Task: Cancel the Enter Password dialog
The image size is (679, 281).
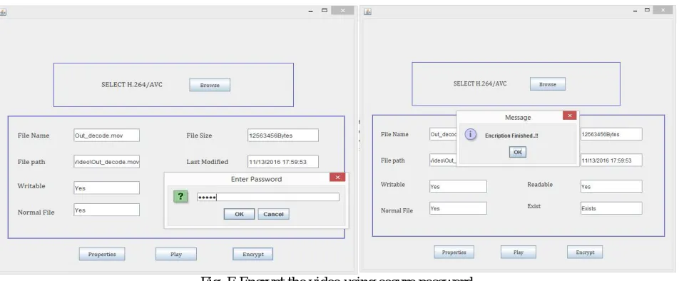Action: coord(273,214)
